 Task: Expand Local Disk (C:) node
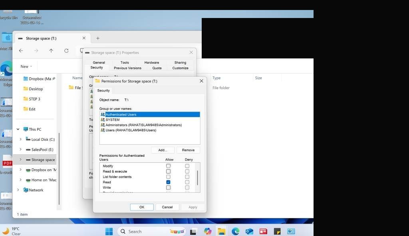(x=21, y=139)
